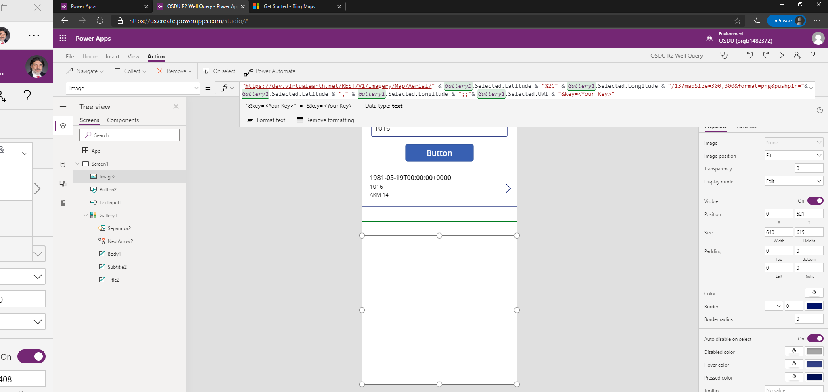
Task: Click the Transparency value field
Action: pos(809,168)
